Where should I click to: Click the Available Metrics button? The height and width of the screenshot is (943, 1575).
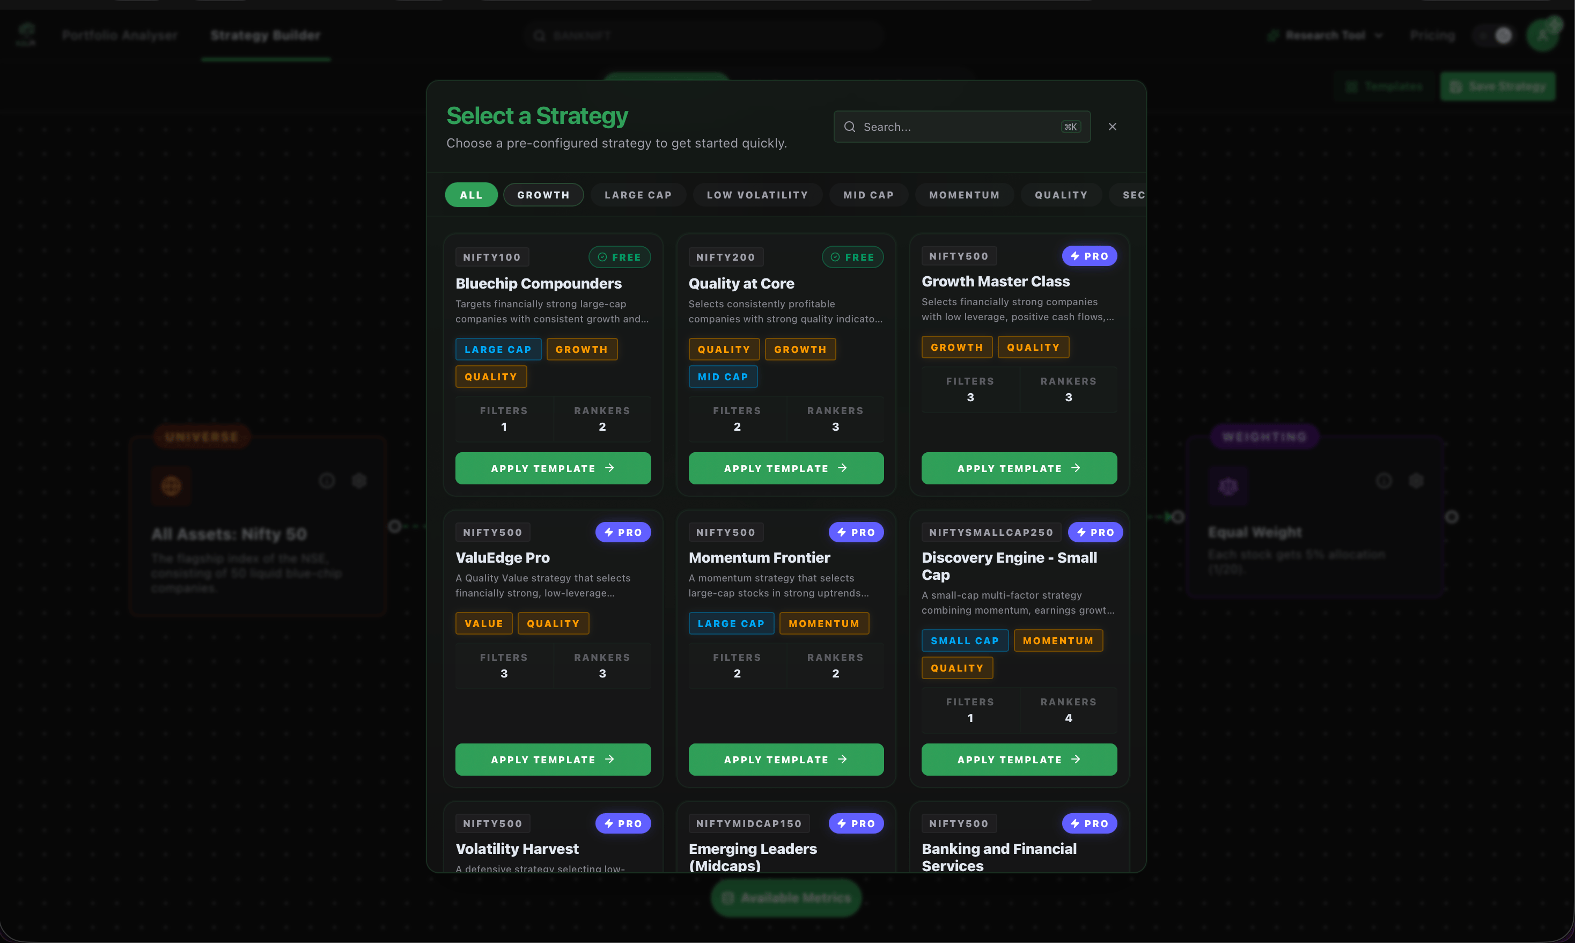[786, 898]
